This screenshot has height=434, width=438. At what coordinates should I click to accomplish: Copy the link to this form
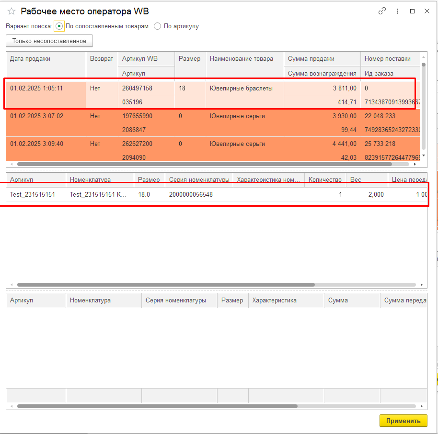click(382, 11)
